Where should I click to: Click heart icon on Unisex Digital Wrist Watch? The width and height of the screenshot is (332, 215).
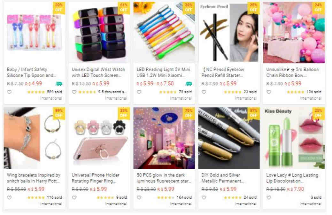(74, 92)
